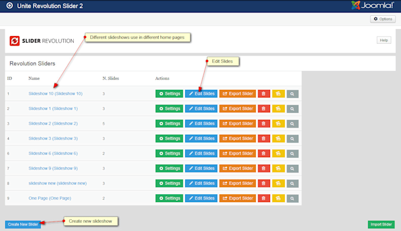Image resolution: width=401 pixels, height=231 pixels.
Task: Edit Slides of One Page
Action: pos(201,199)
